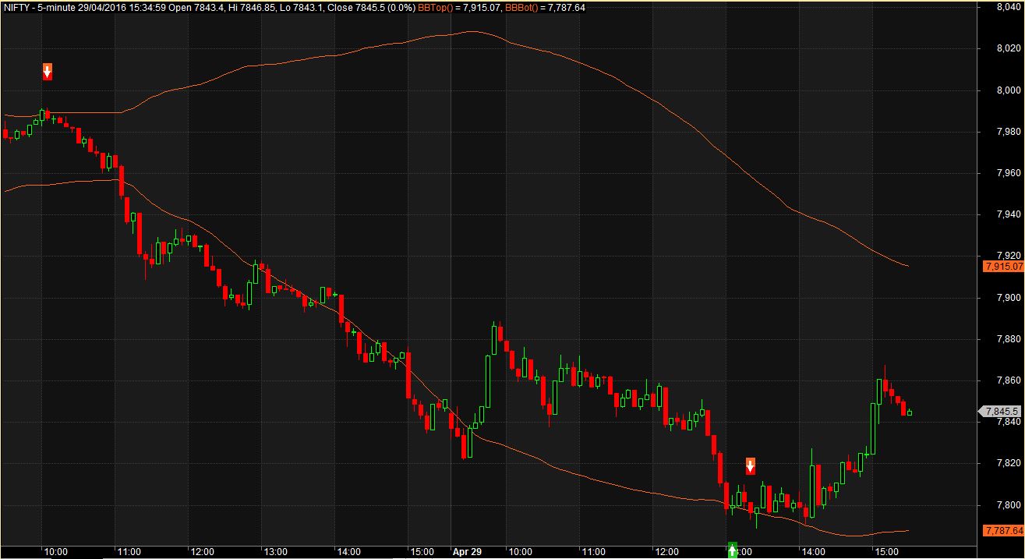Click the 7,940 price axis label
This screenshot has width=1025, height=559.
pos(1009,214)
